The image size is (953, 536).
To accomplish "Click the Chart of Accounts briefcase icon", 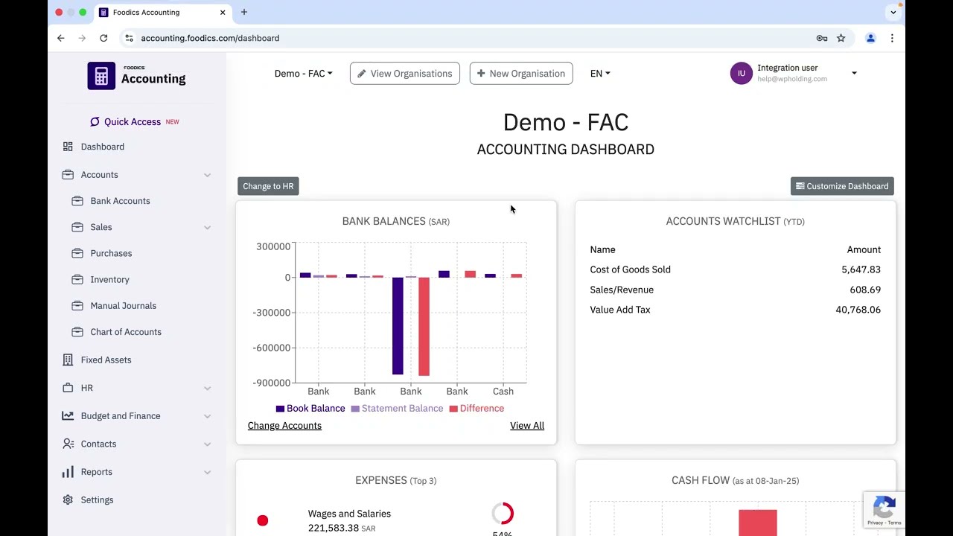I will [77, 332].
